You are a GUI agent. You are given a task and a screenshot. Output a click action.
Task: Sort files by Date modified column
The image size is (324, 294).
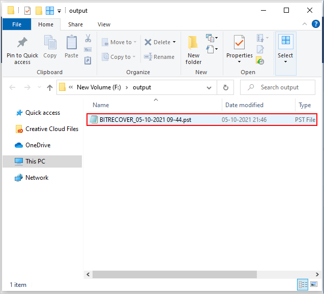244,105
